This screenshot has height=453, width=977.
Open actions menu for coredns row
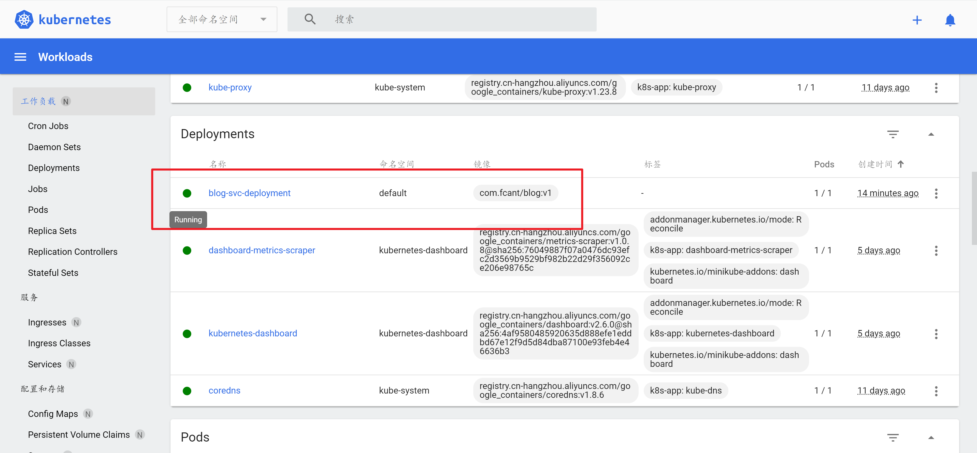[x=936, y=391]
